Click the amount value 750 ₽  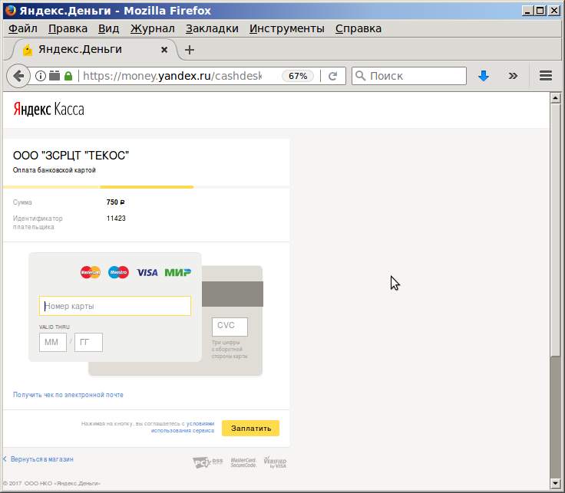116,202
